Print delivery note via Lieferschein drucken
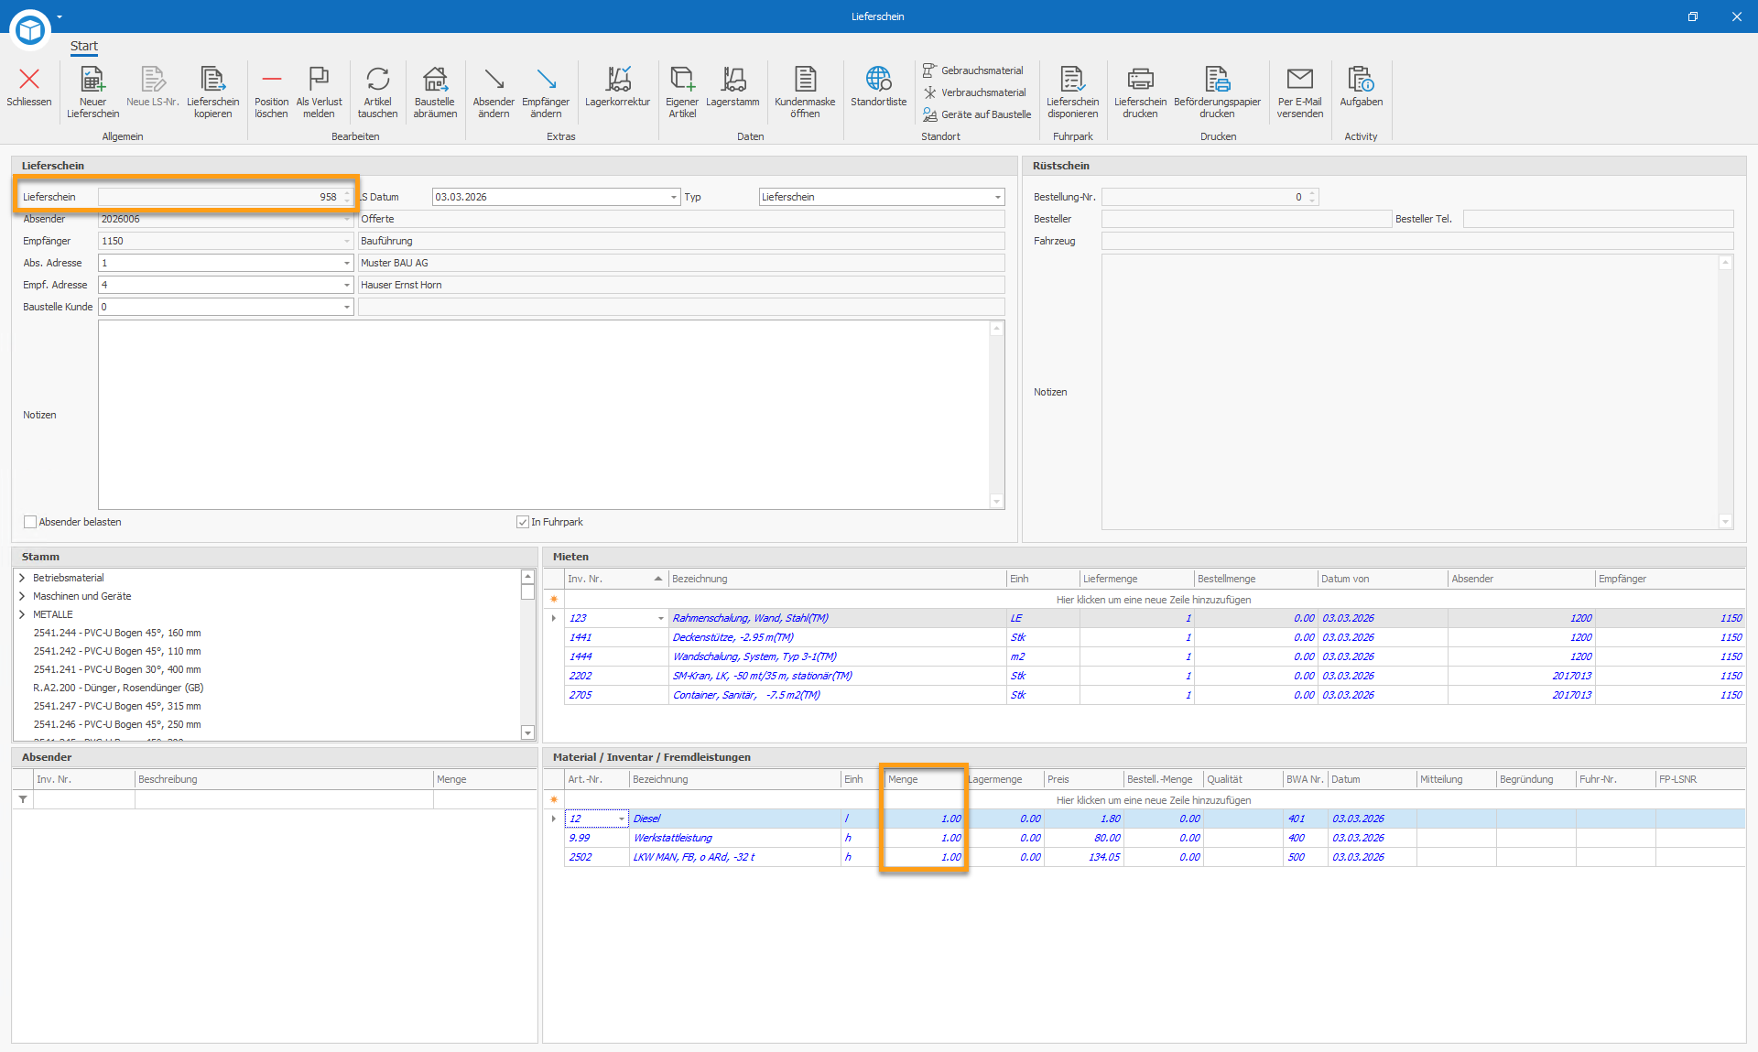The width and height of the screenshot is (1758, 1052). (x=1140, y=92)
